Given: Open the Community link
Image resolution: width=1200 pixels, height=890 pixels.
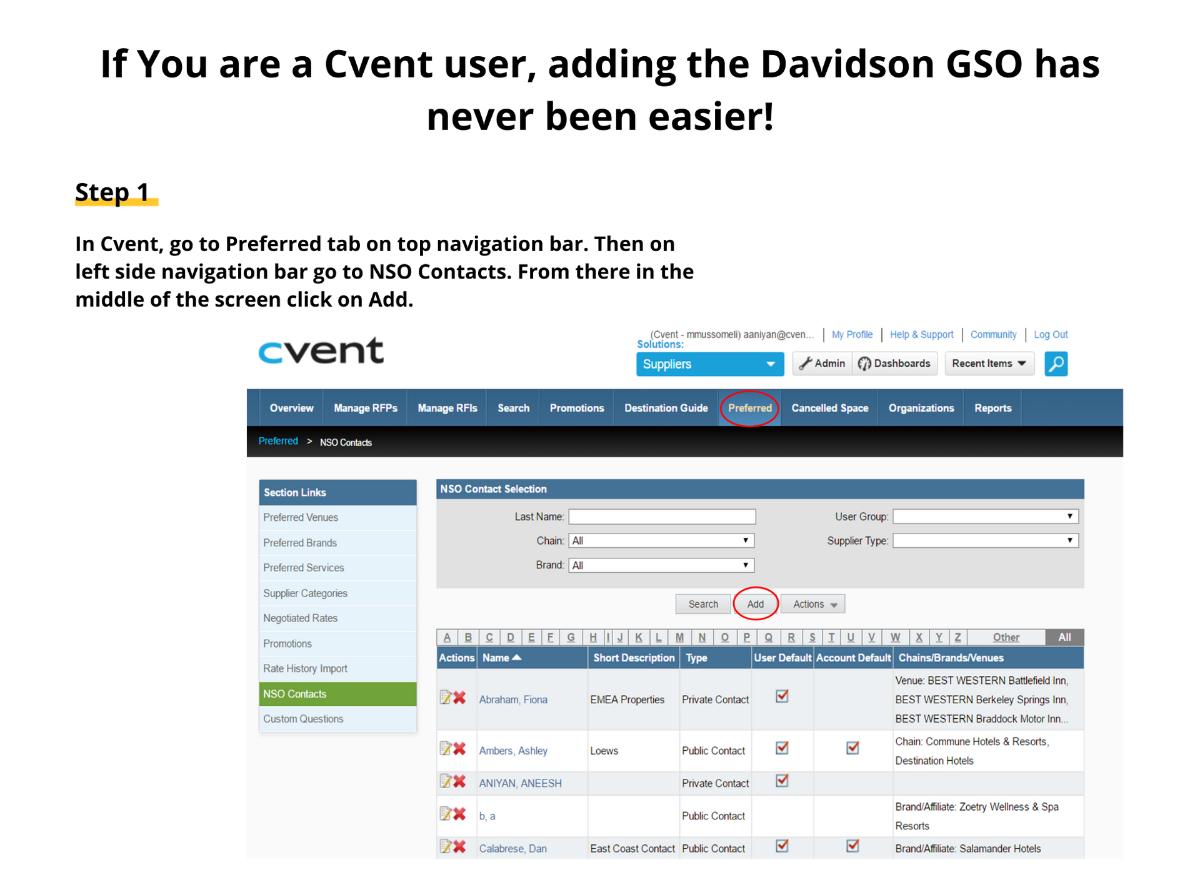Looking at the screenshot, I should click(993, 334).
